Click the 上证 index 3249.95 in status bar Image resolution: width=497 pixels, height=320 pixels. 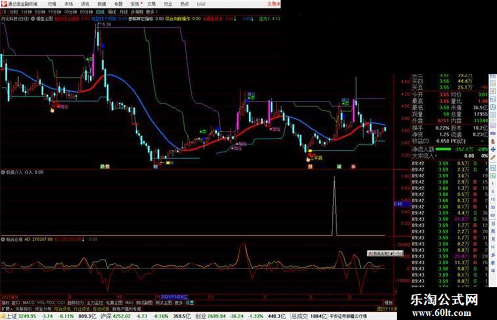[21, 316]
